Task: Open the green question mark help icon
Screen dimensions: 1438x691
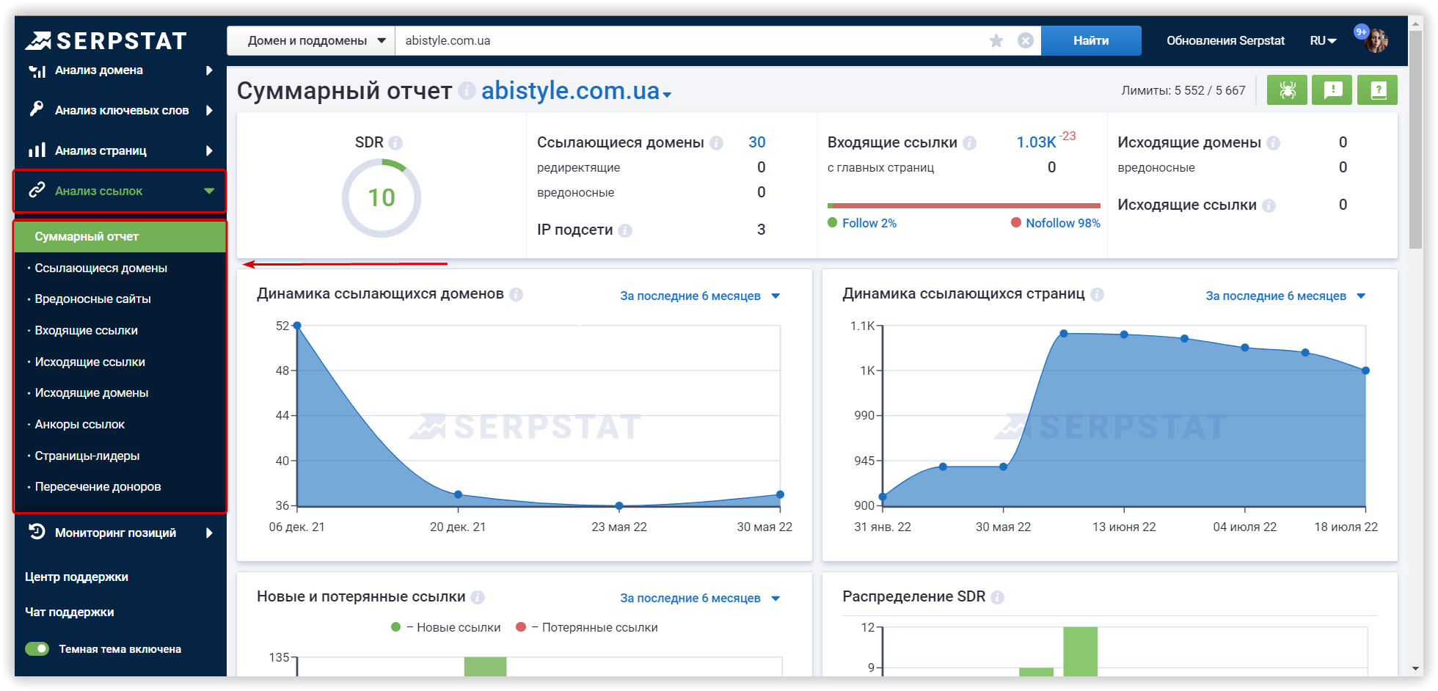Action: tap(1377, 90)
